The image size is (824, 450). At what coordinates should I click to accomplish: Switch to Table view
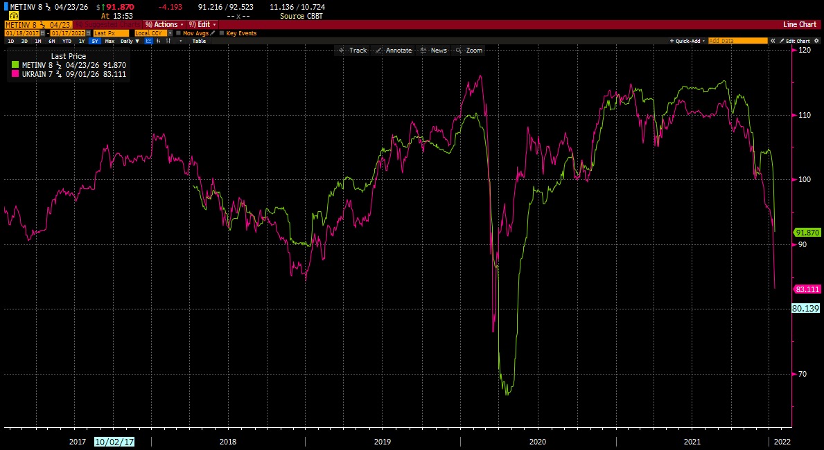[x=199, y=41]
